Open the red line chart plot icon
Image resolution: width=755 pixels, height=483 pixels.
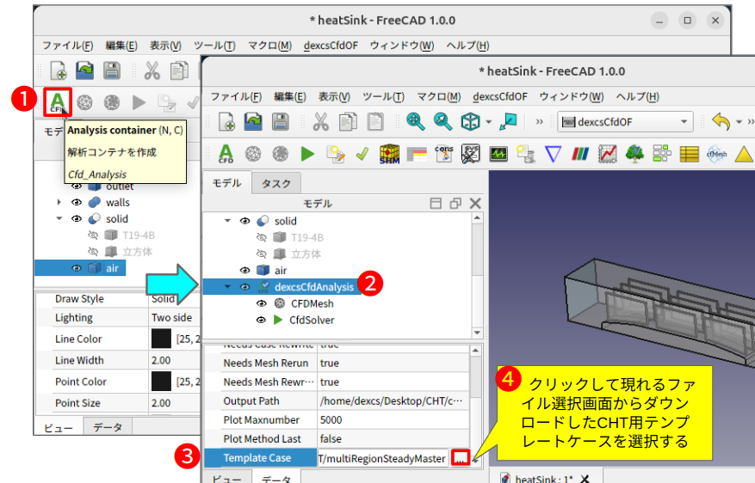coord(607,154)
